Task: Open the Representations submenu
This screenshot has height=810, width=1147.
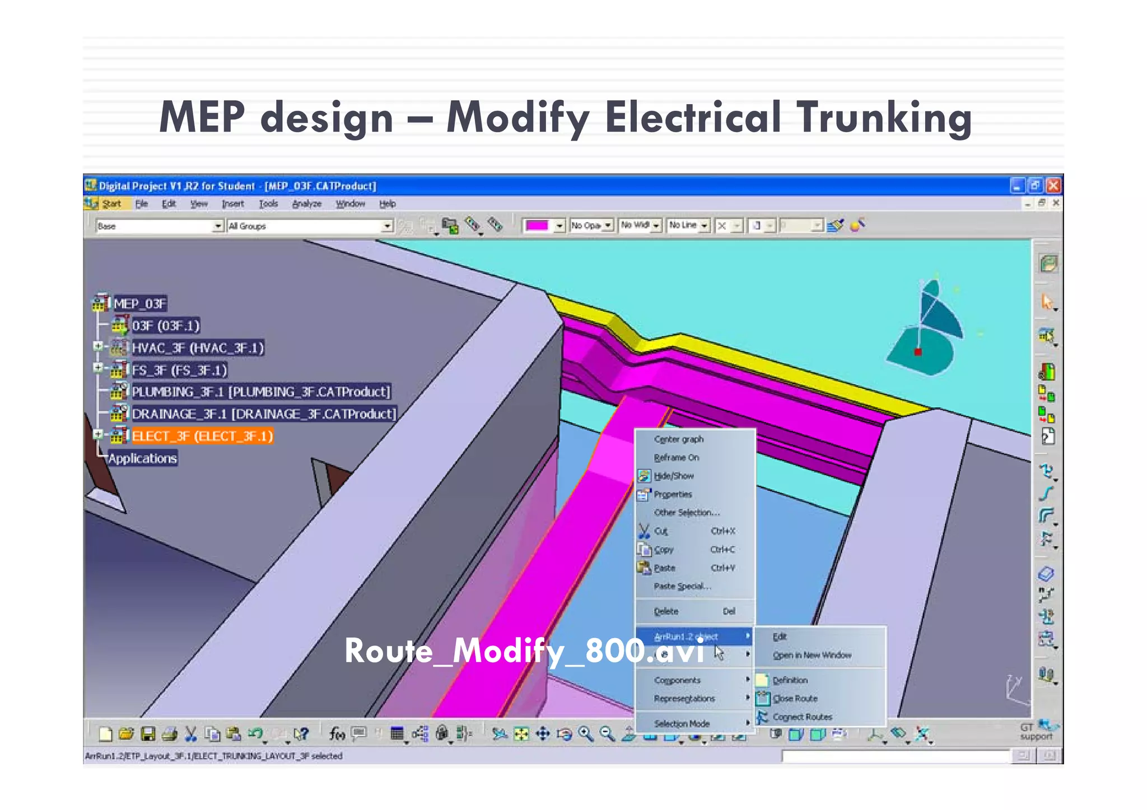Action: 695,699
